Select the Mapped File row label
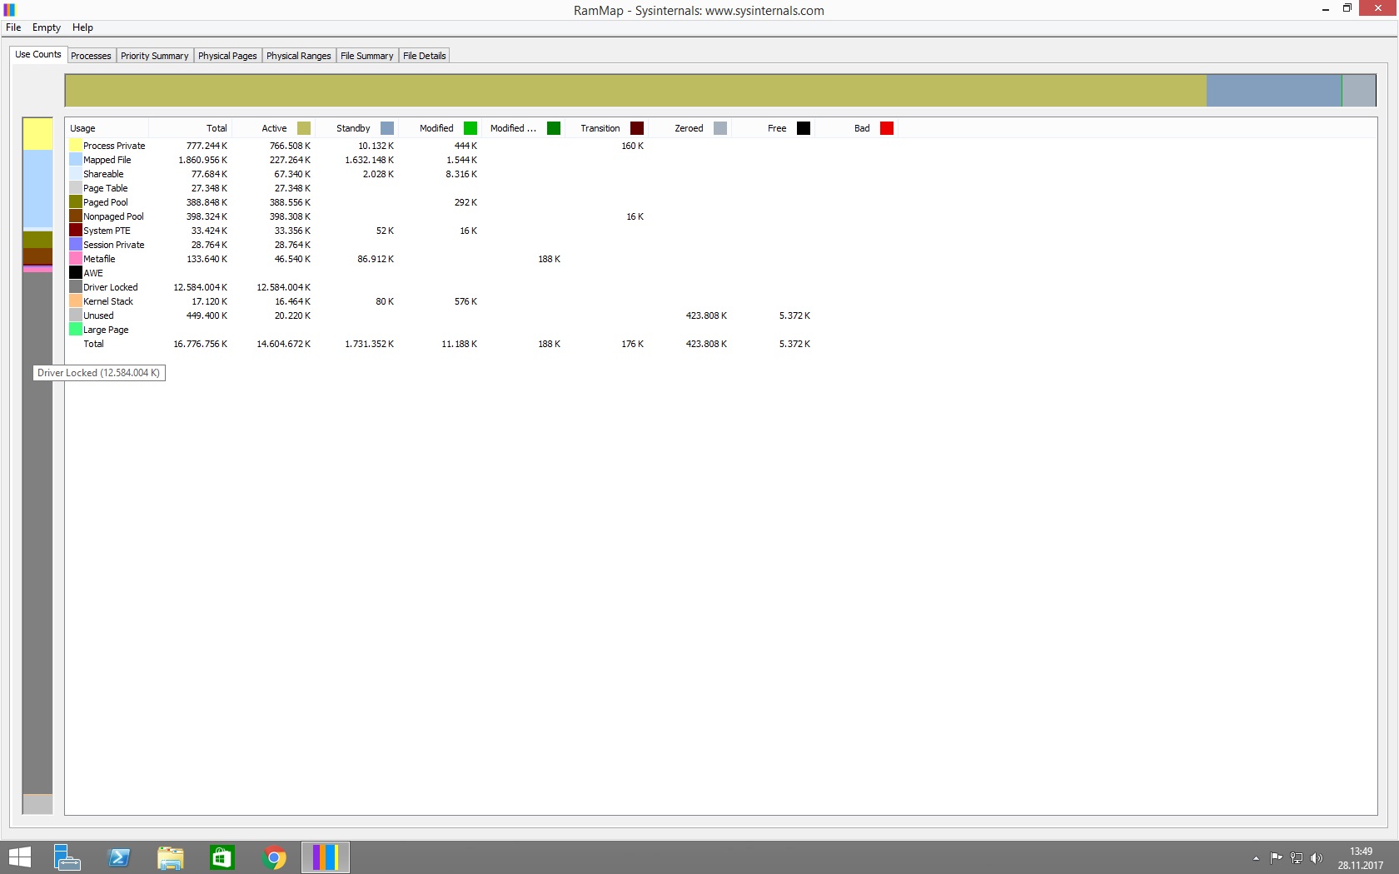 point(107,160)
